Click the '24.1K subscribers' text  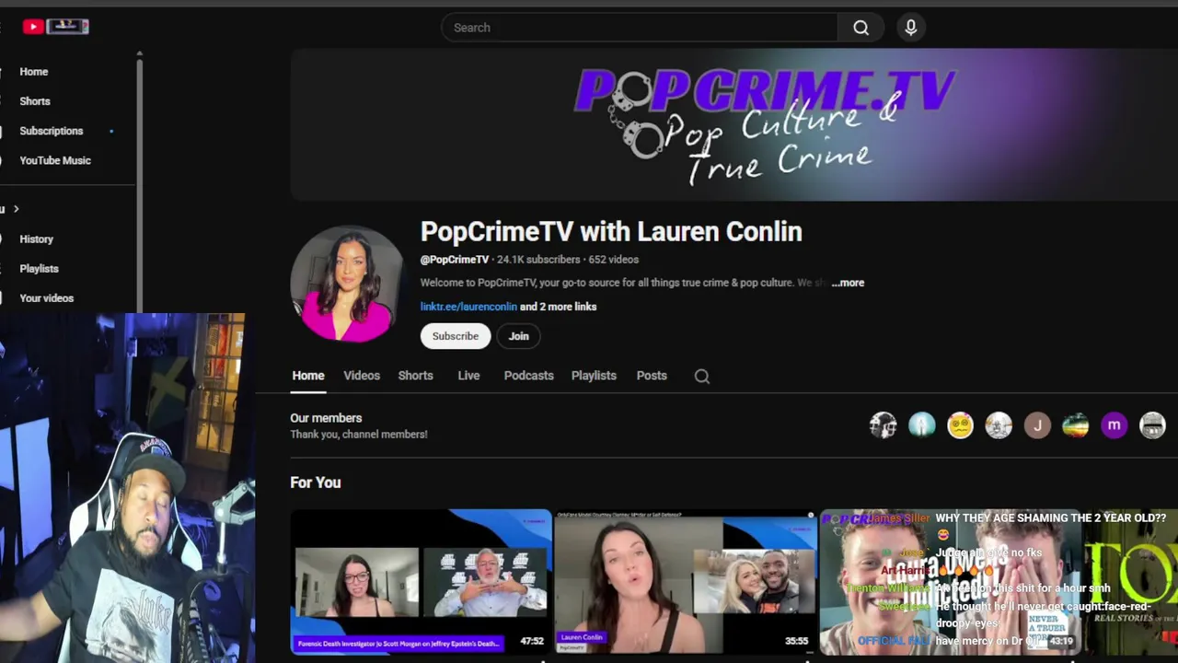[x=538, y=260]
